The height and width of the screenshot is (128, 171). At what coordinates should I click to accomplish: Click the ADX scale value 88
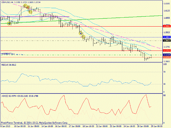pyautogui.click(x=164, y=96)
